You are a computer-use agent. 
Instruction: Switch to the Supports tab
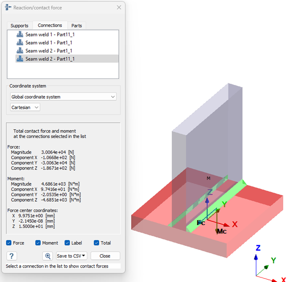pos(19,26)
